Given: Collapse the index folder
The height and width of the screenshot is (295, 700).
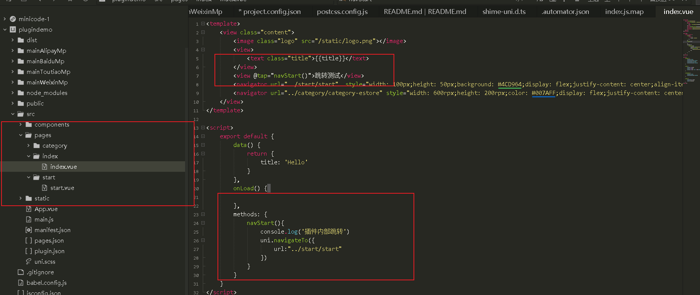Looking at the screenshot, I should coord(29,156).
